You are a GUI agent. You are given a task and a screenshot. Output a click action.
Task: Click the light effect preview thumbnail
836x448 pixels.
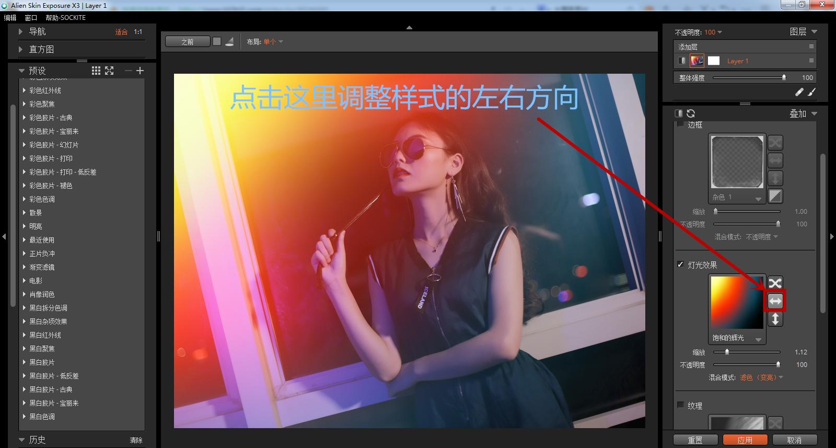(x=737, y=303)
